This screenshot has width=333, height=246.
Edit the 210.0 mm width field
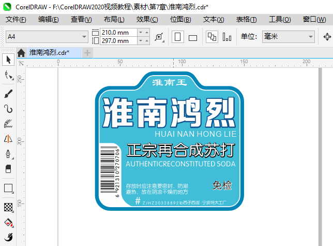coord(118,33)
